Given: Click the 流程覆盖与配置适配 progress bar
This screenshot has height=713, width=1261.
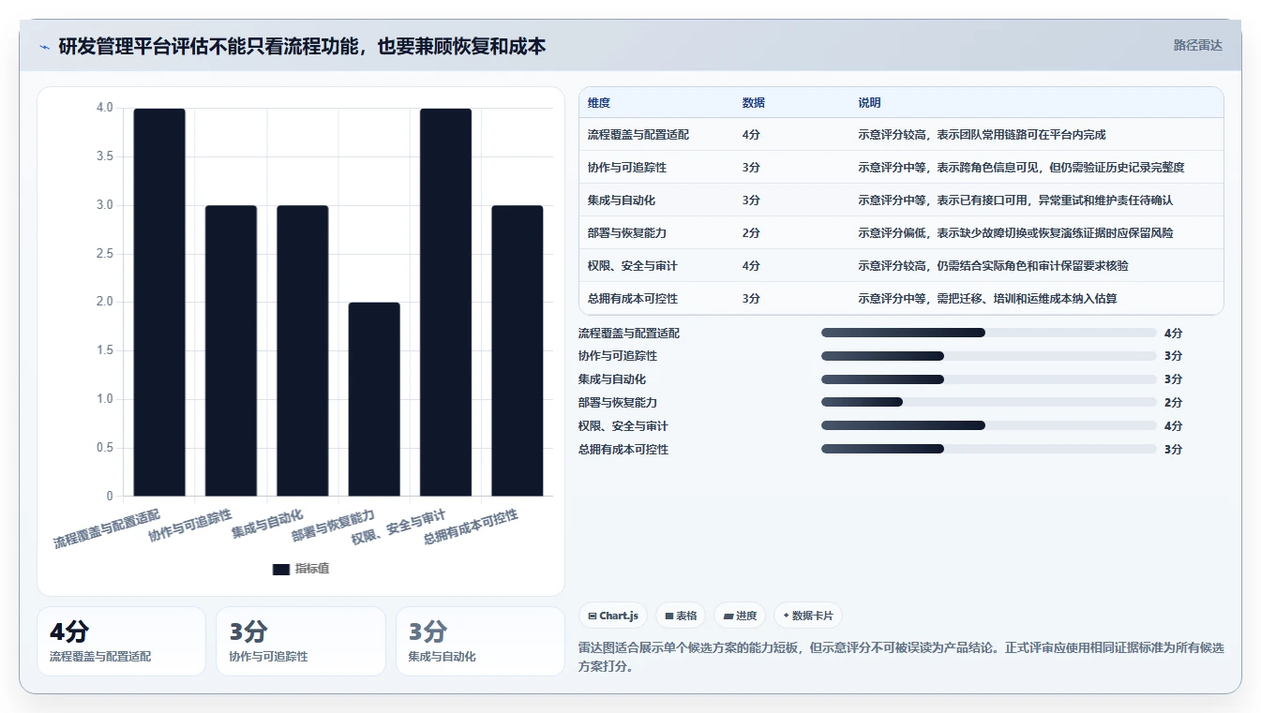Looking at the screenshot, I should (988, 333).
